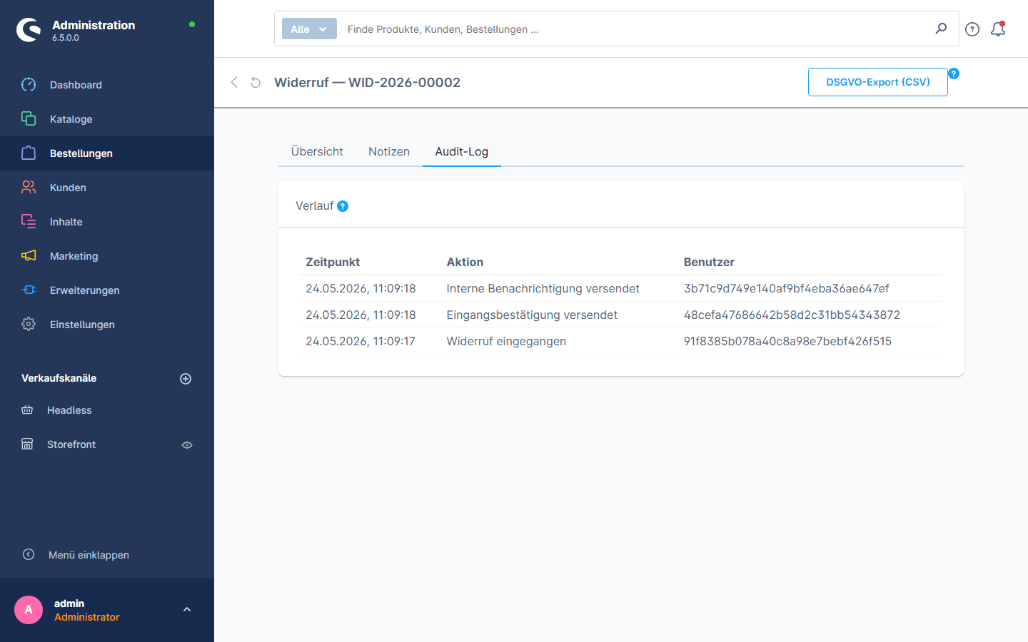Select 'Interne Benachrichtigung versendet' cell
This screenshot has width=1028, height=642.
tap(543, 288)
